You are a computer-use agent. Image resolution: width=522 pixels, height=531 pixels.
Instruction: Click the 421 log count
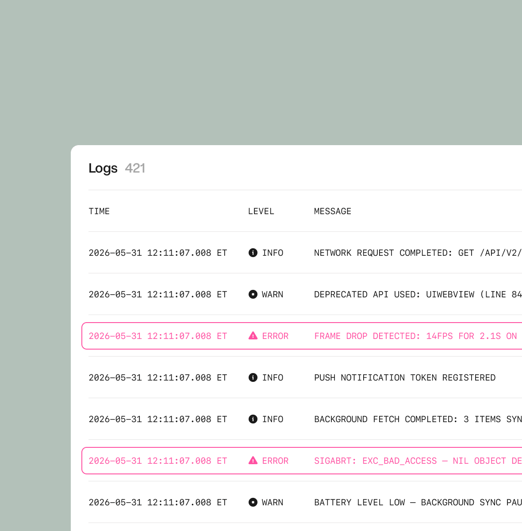(135, 168)
